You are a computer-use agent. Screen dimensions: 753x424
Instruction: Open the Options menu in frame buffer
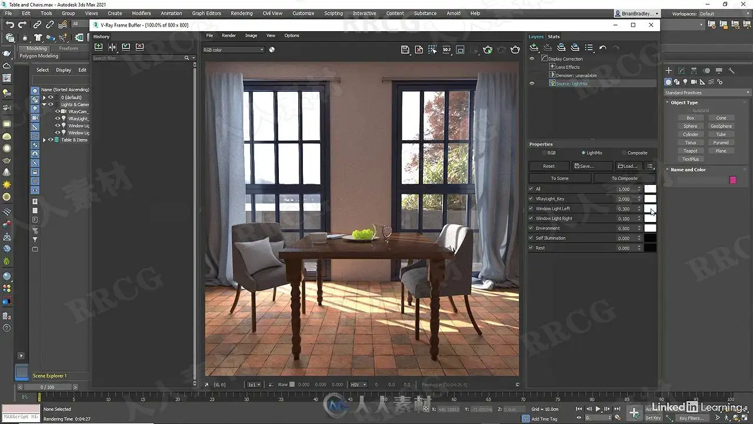tap(292, 35)
